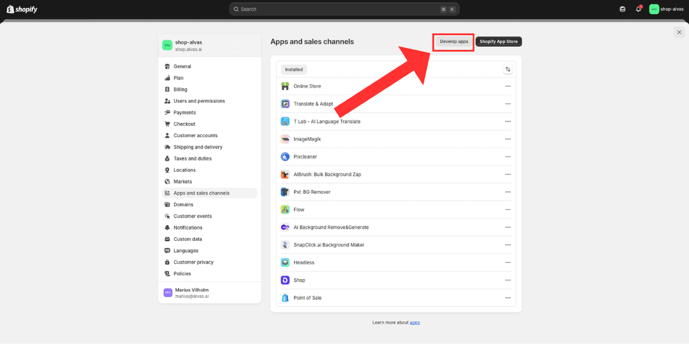Open the Pxl: BG Remover app row
Viewport: 689px width, 344px height.
click(396, 192)
